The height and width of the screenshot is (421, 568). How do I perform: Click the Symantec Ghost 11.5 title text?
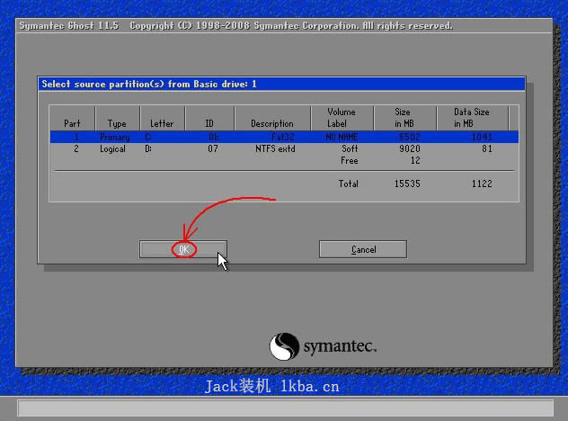69,26
